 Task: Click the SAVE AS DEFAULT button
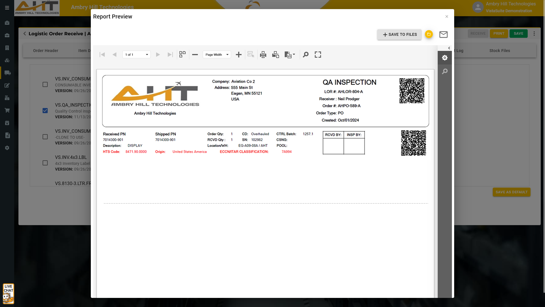(512, 192)
